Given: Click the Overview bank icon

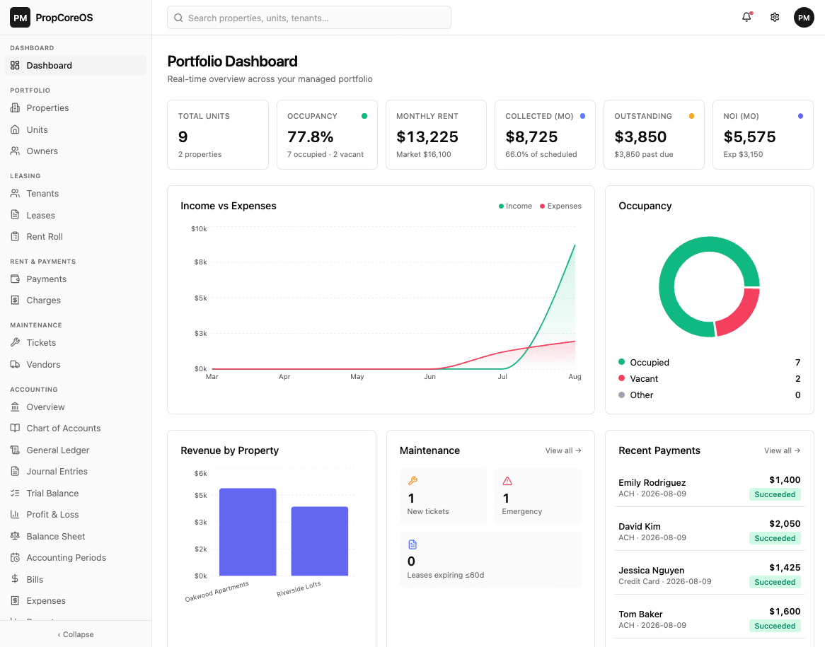Looking at the screenshot, I should (x=16, y=407).
